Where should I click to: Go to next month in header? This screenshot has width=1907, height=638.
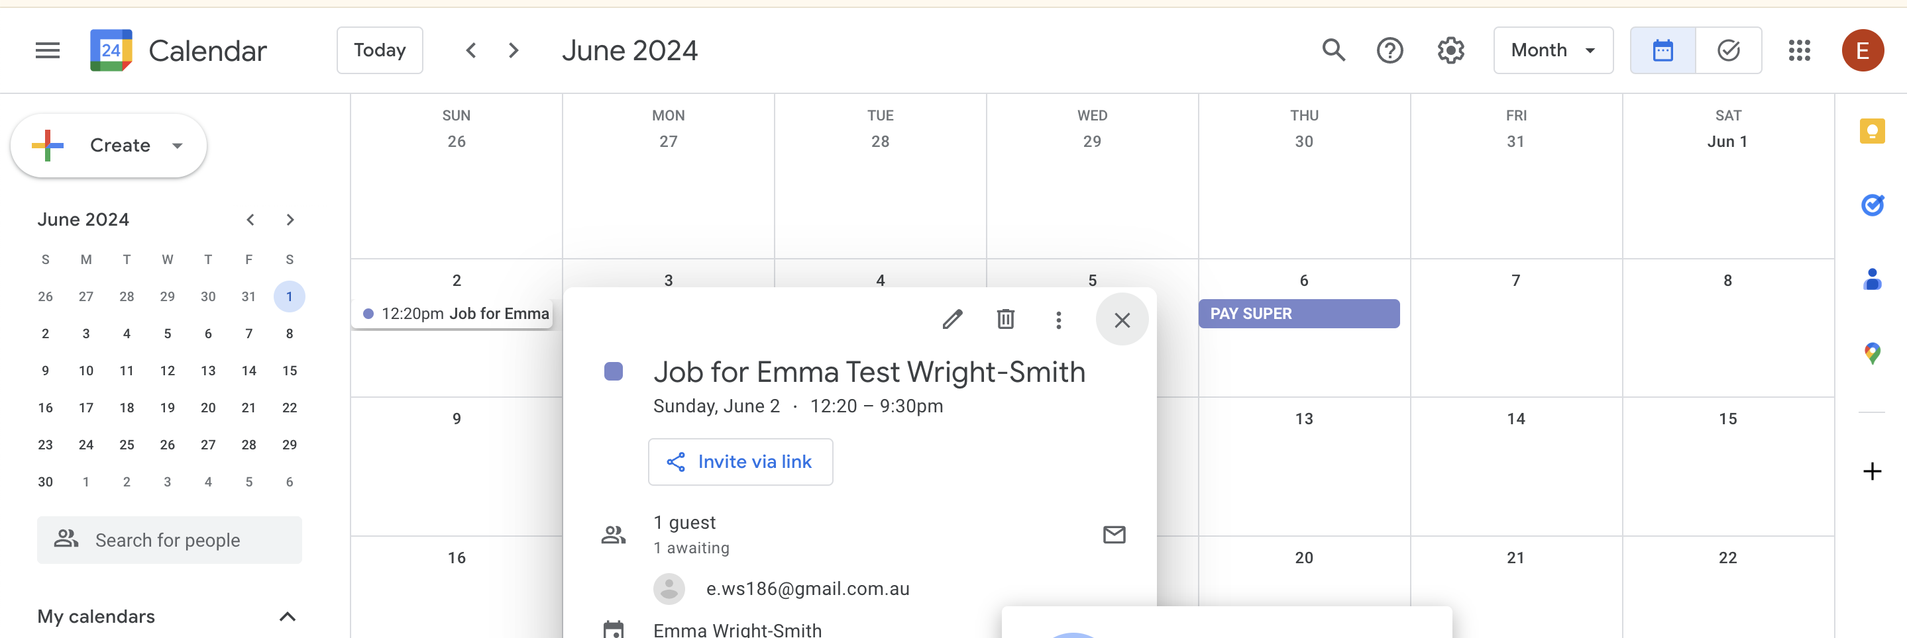(513, 50)
